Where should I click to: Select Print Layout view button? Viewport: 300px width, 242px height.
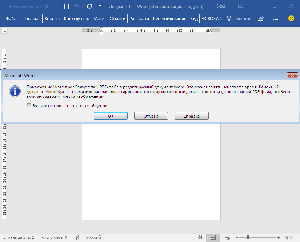(213, 237)
